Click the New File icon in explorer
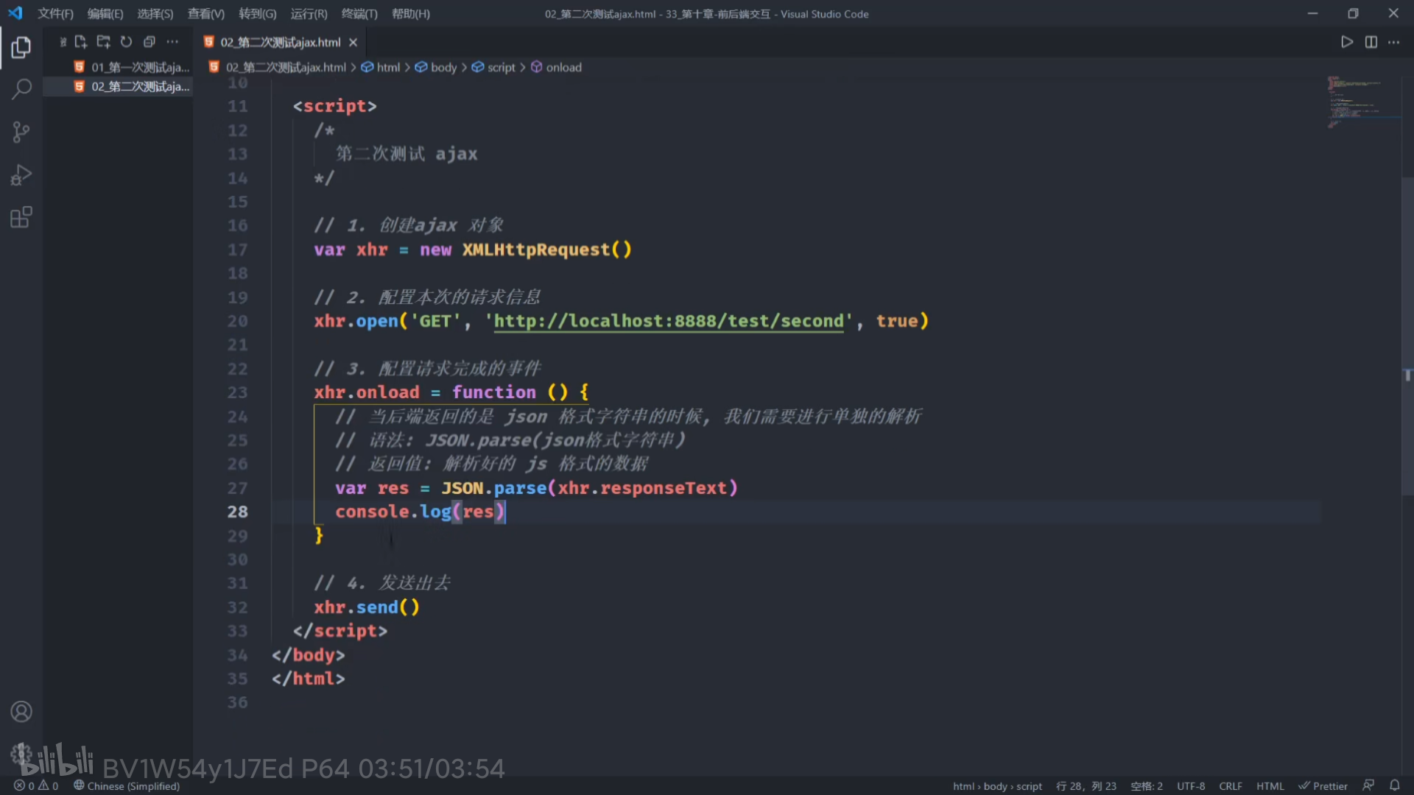This screenshot has height=795, width=1414. [x=81, y=42]
